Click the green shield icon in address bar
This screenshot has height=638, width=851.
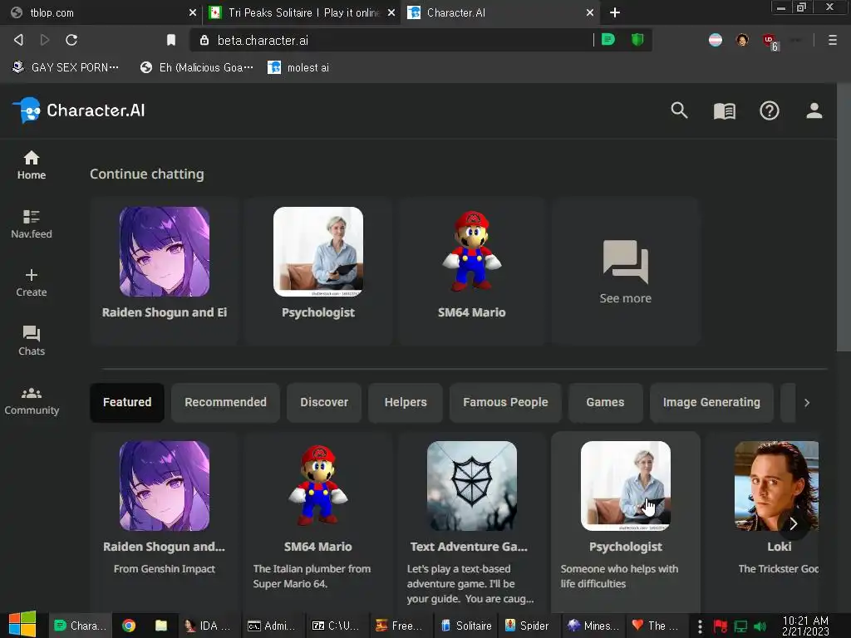click(x=637, y=40)
